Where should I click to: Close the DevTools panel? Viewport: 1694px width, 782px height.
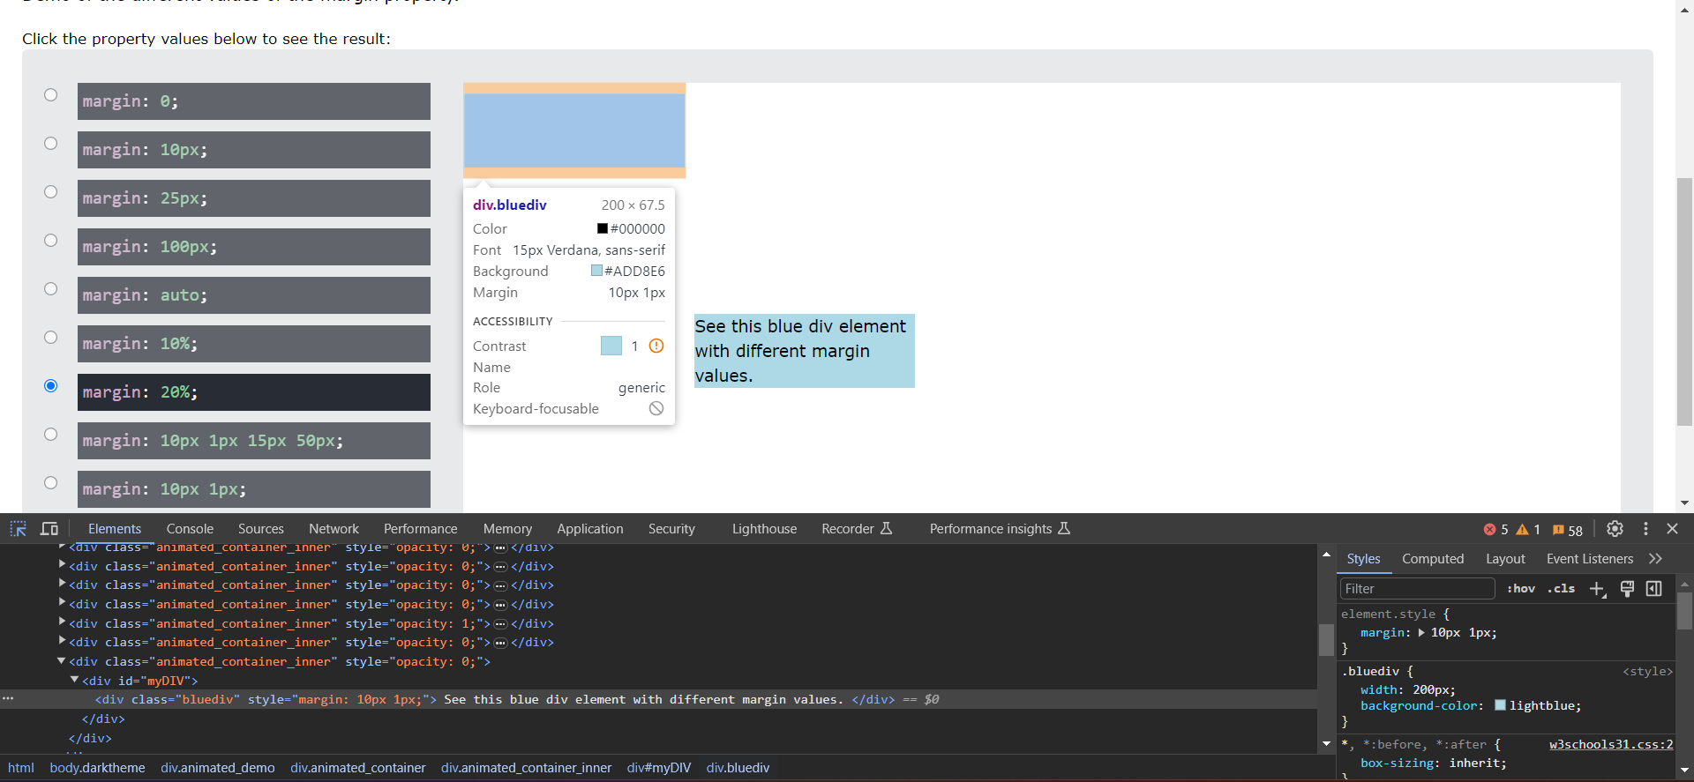point(1672,529)
